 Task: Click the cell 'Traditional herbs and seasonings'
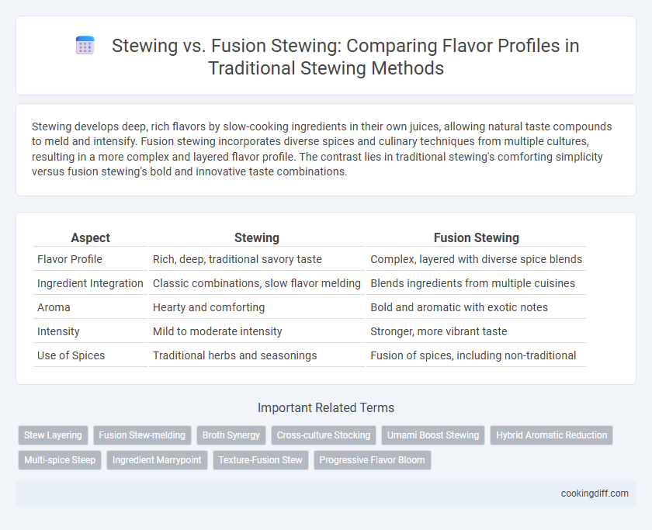pyautogui.click(x=257, y=355)
